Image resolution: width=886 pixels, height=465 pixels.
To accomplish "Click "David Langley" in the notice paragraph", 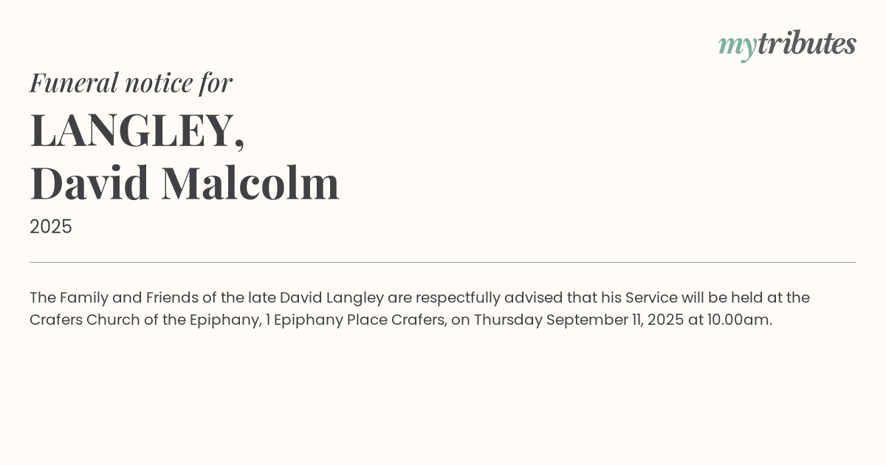I will point(332,297).
